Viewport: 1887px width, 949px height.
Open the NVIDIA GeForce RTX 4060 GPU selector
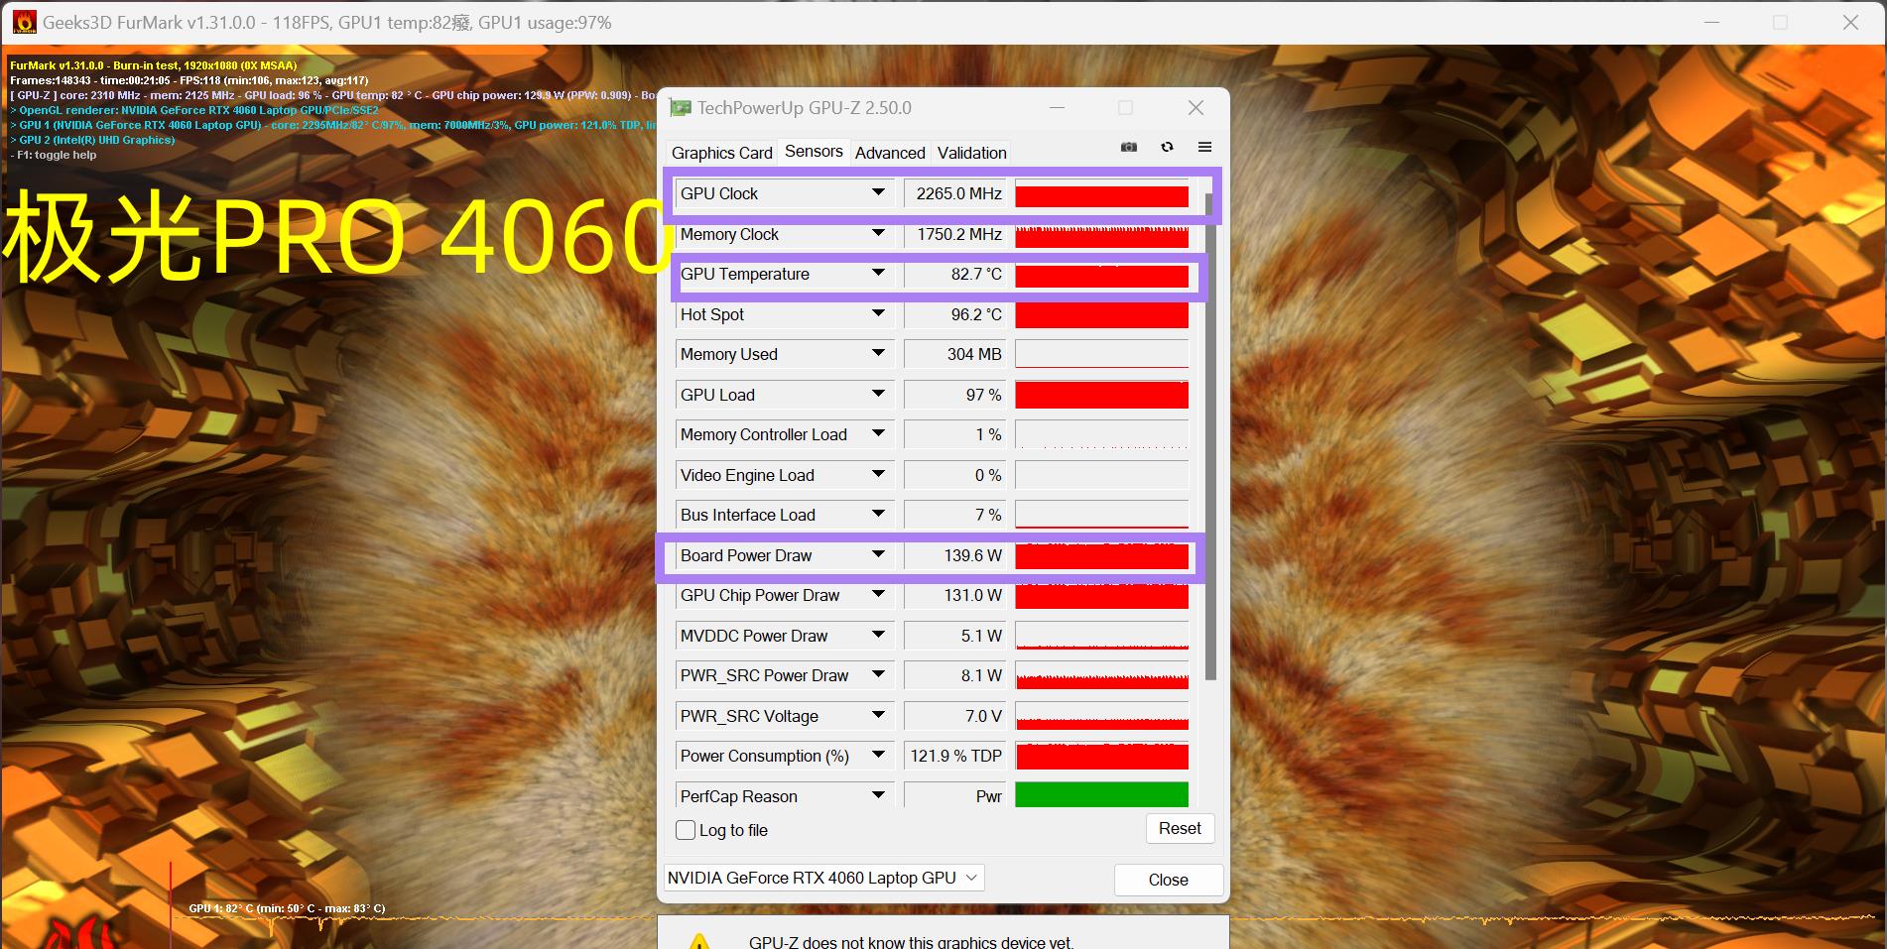[823, 878]
